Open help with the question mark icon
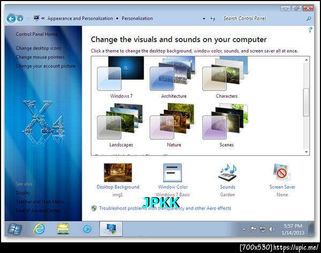 (310, 29)
